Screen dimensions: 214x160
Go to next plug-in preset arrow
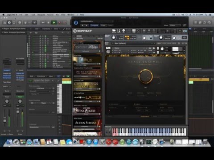[x=86, y=25]
